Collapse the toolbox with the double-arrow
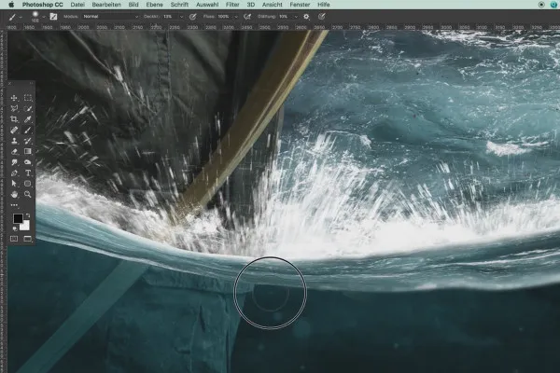 [x=32, y=83]
